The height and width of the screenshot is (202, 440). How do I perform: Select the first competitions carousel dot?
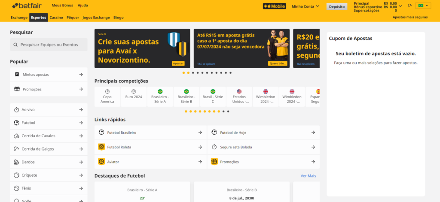[186, 112]
